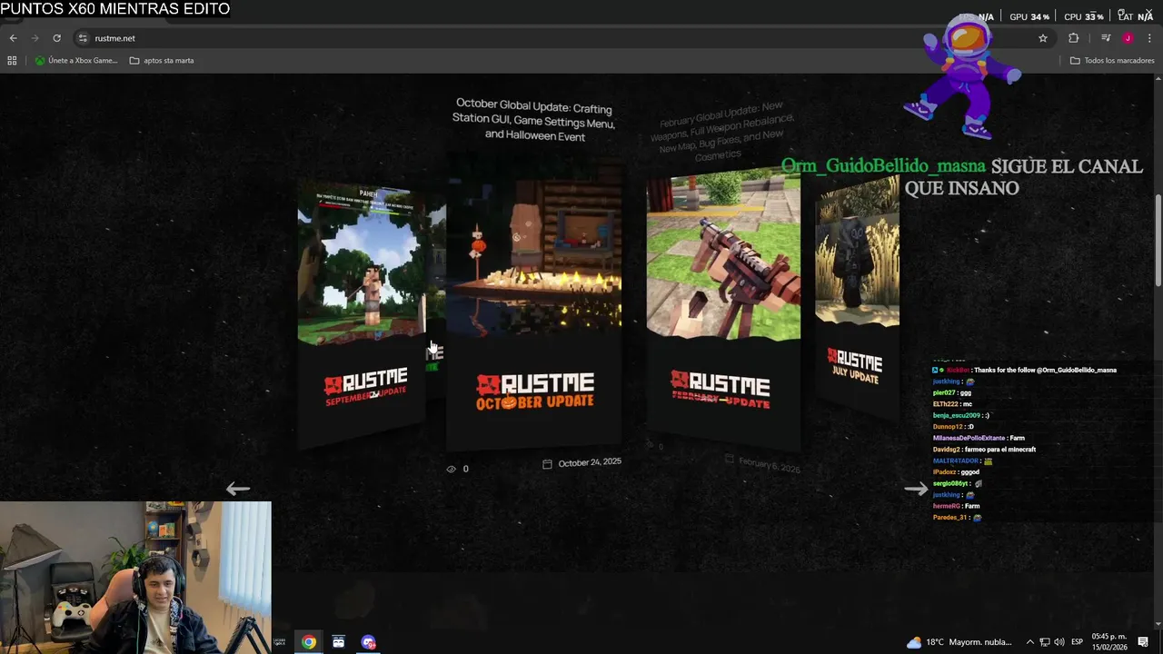
Task: Click the Thanks for the follow chat message
Action: [1024, 370]
